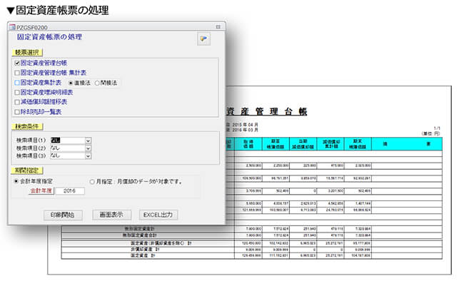Viewport: 464px width, 286px height.
Task: Choose the 会計年度指定 radio option
Action: (16, 181)
